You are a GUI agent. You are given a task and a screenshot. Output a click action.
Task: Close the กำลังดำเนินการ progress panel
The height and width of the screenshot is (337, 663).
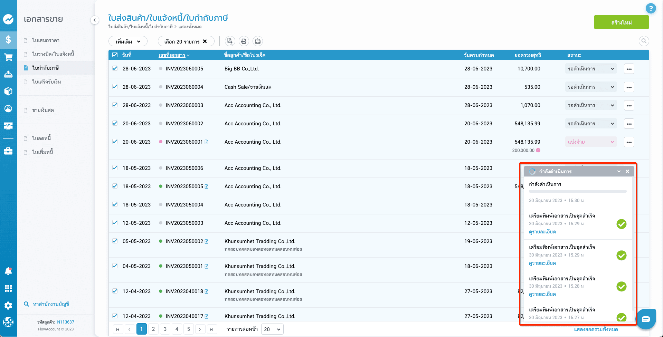click(x=627, y=172)
